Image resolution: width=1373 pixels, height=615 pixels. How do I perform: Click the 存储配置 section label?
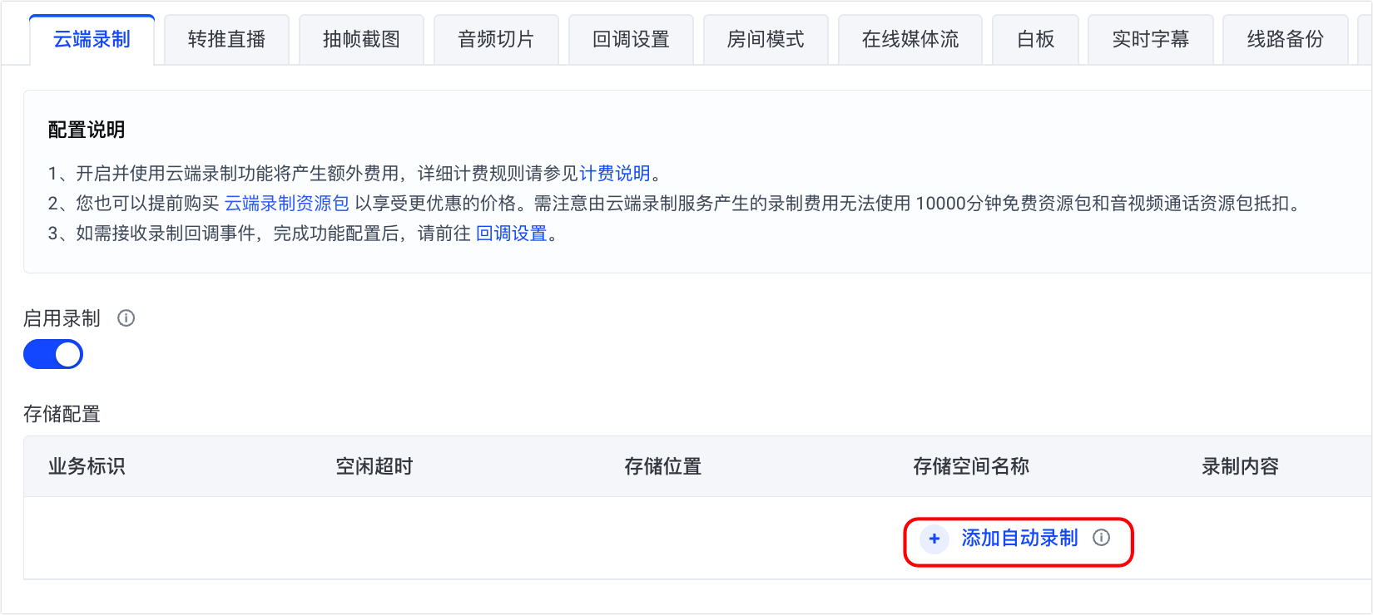pos(62,414)
